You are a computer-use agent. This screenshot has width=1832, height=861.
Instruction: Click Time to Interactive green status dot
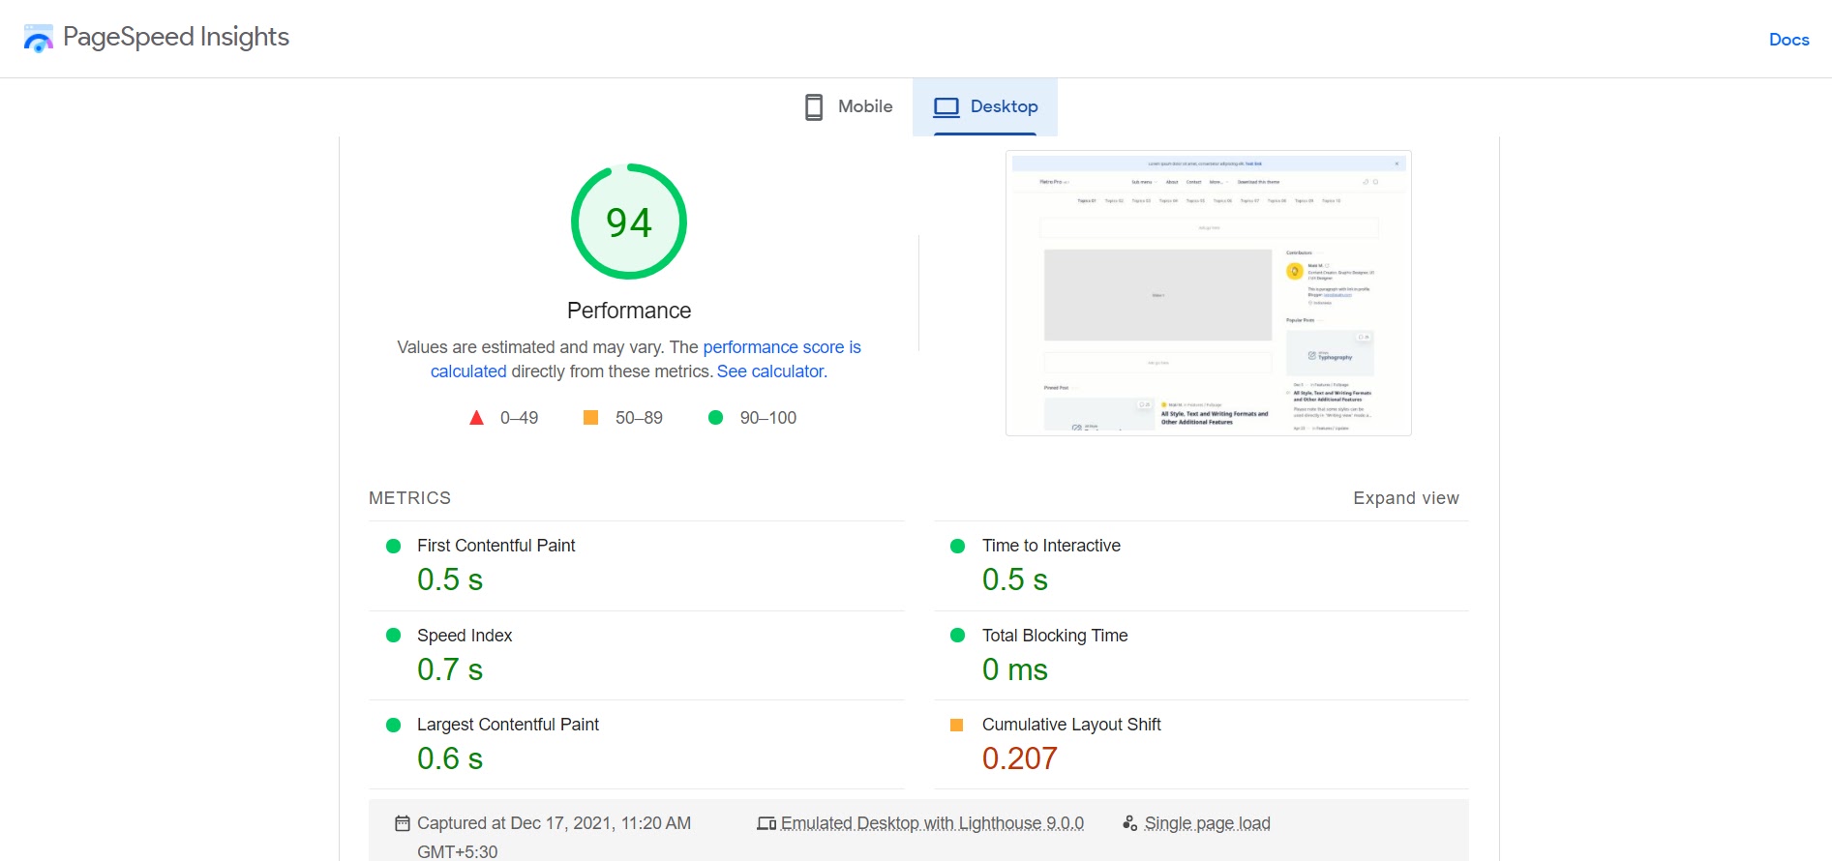click(957, 546)
